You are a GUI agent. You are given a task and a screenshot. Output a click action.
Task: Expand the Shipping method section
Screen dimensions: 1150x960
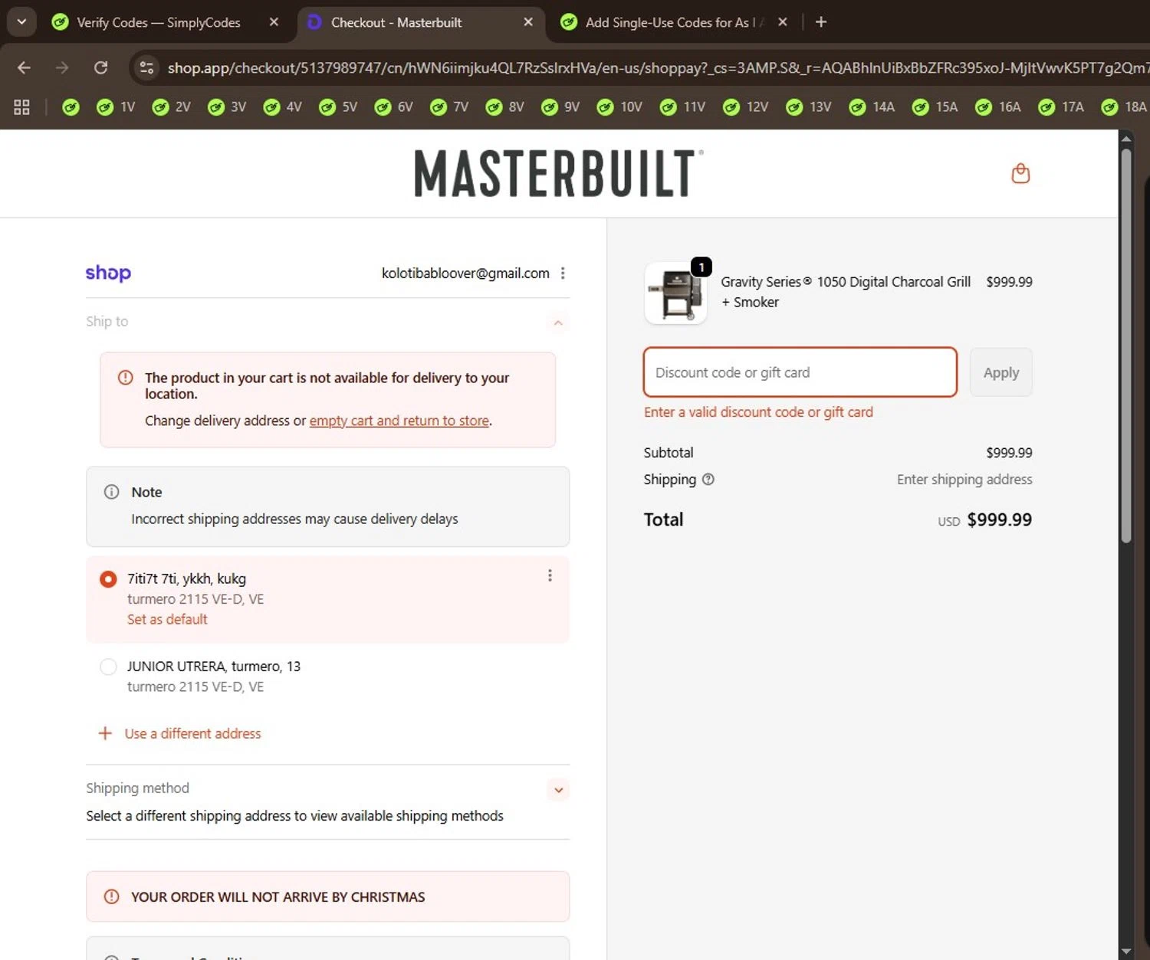tap(558, 790)
